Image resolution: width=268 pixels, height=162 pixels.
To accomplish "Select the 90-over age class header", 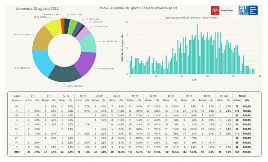I will pyautogui.click(x=224, y=96).
